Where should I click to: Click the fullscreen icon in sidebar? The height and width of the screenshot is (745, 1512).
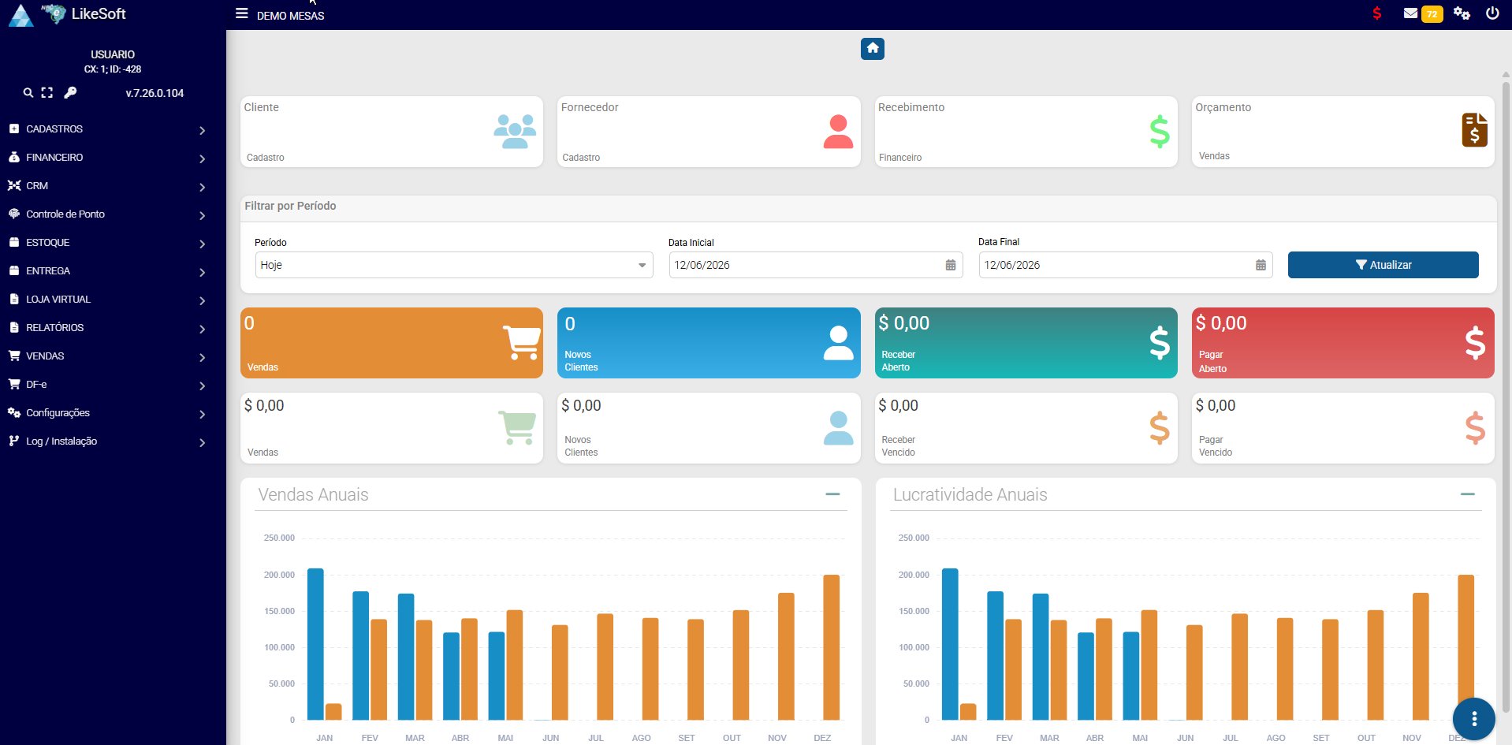47,93
